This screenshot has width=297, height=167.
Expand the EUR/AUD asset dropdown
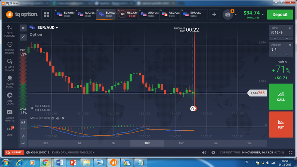point(57,28)
